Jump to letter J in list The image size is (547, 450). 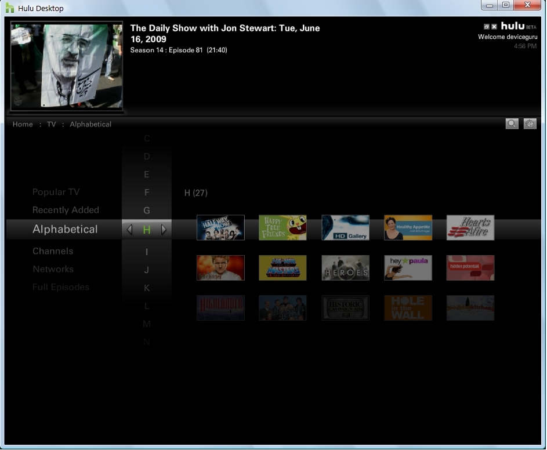pyautogui.click(x=147, y=270)
